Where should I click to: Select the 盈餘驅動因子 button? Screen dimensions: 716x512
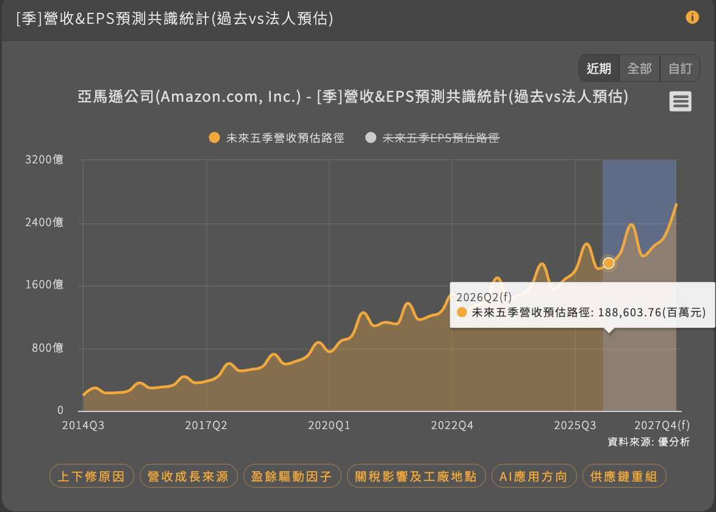pos(292,476)
